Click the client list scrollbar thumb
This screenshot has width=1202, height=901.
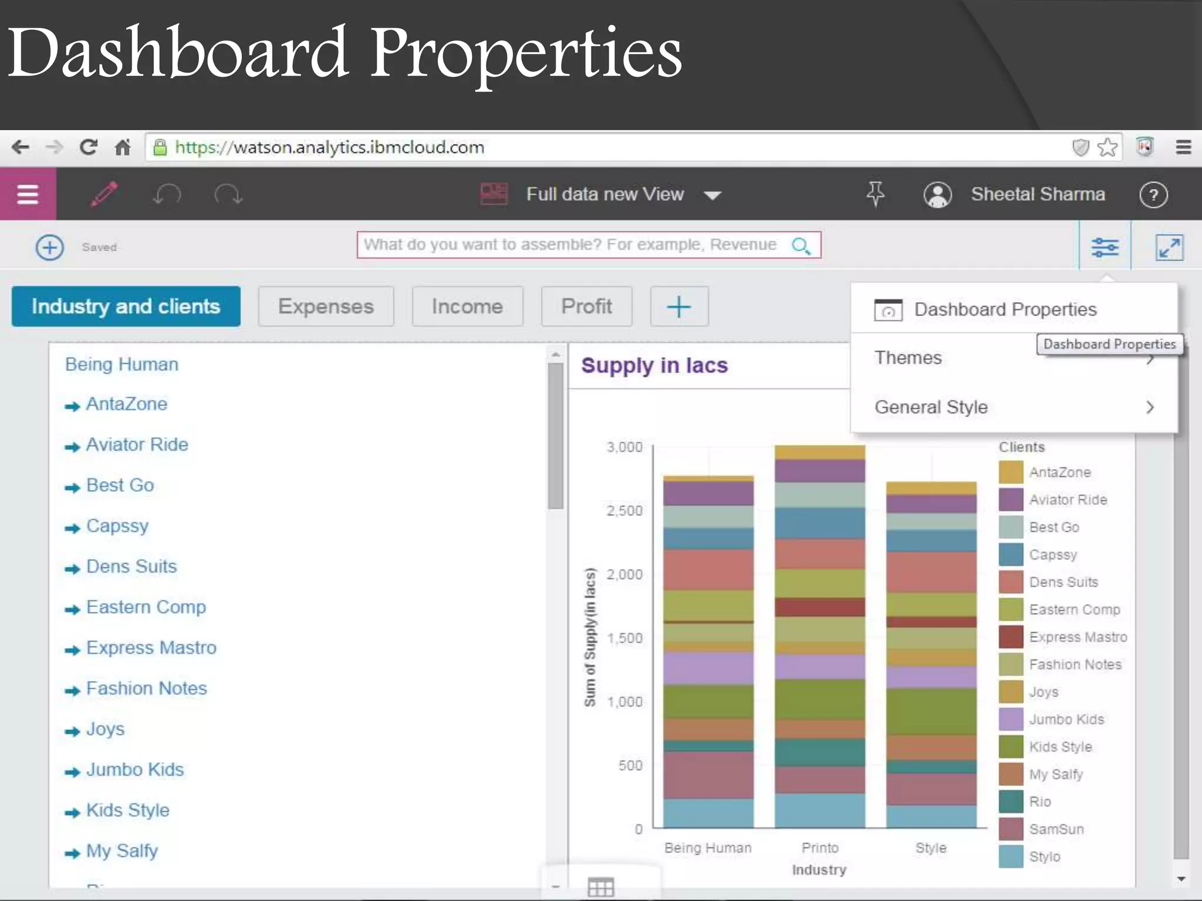coord(555,436)
